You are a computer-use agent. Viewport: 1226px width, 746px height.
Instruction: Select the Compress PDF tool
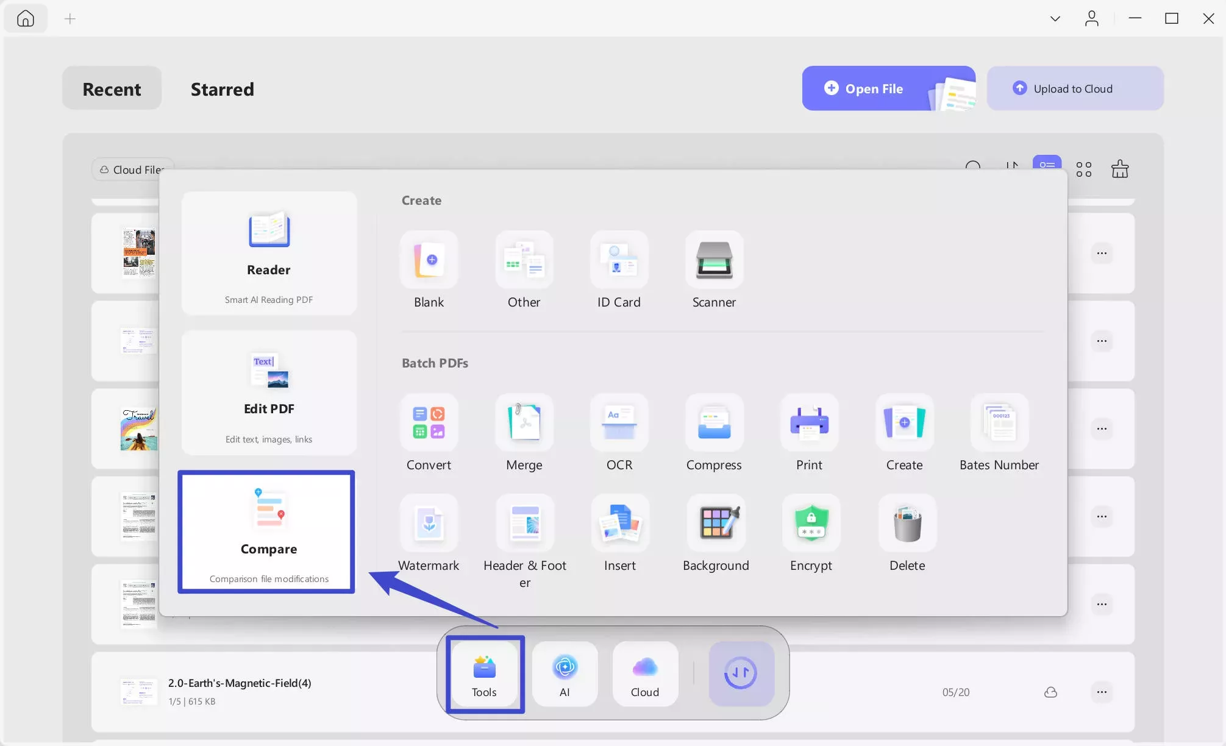(x=714, y=423)
